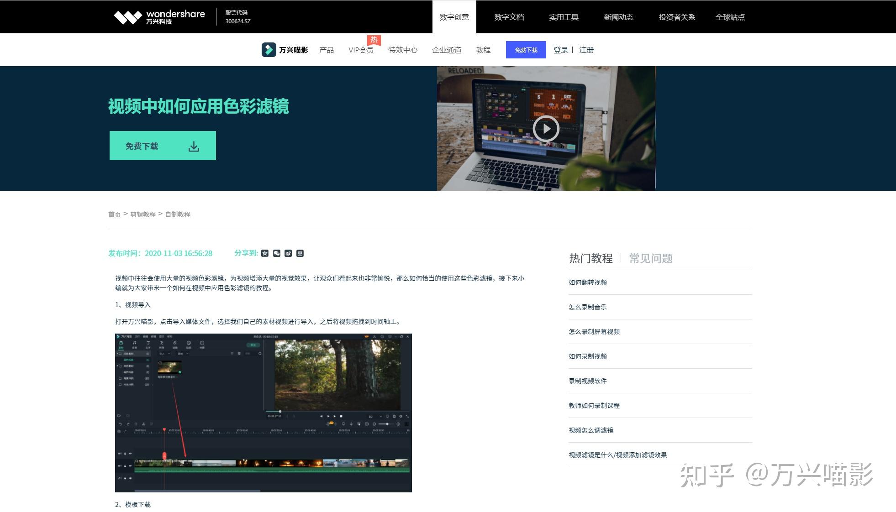
Task: Click the 2、模板下载 step heading
Action: tap(133, 505)
